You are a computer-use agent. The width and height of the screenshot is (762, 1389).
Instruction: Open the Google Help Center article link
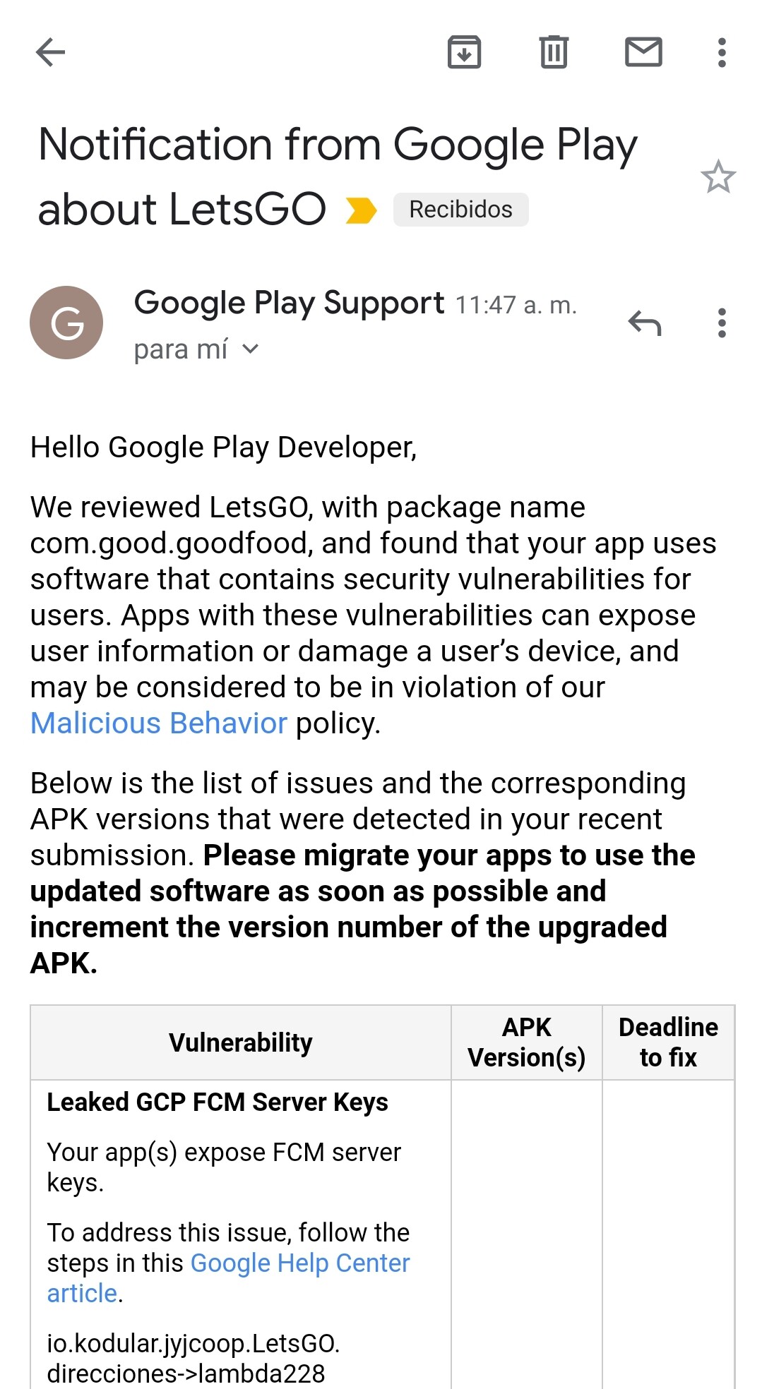299,1263
